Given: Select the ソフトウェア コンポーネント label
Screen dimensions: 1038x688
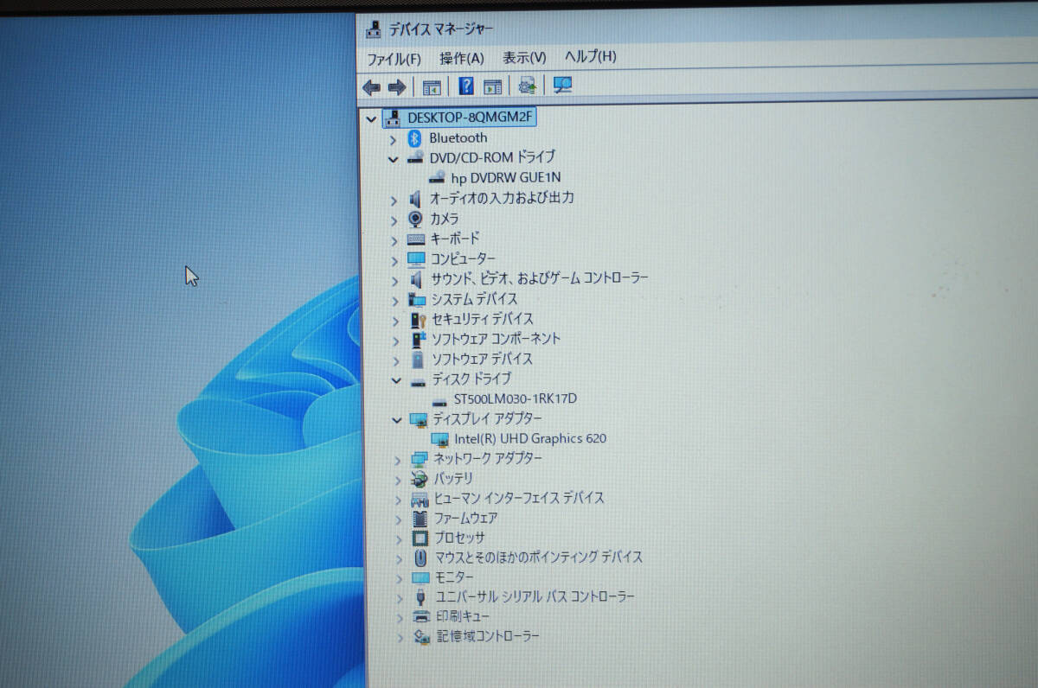Looking at the screenshot, I should pos(496,339).
